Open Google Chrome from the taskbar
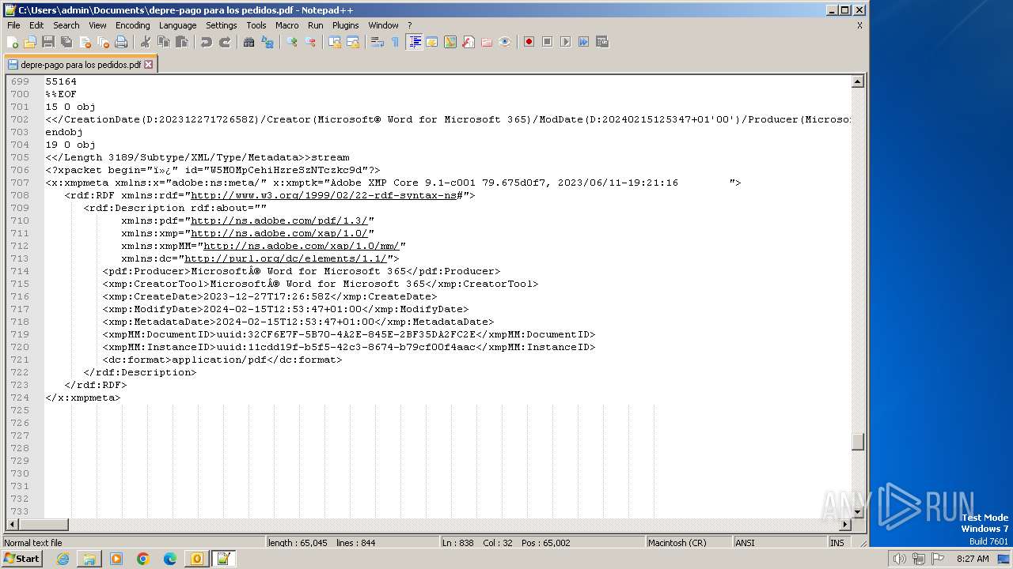 (143, 559)
